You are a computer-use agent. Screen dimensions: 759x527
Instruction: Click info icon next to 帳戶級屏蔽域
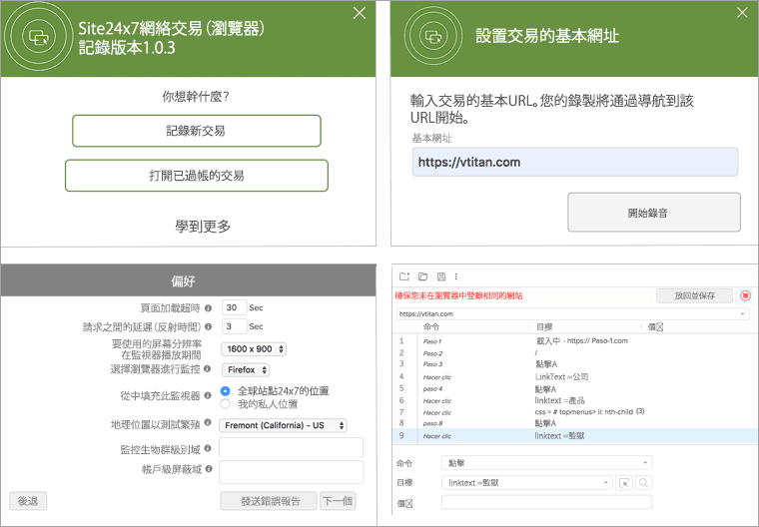209,468
